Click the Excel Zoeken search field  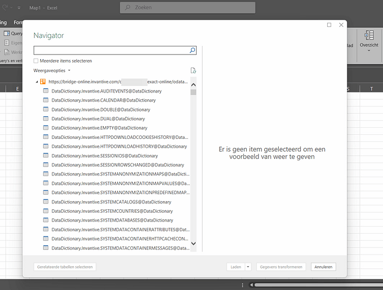pos(187,8)
